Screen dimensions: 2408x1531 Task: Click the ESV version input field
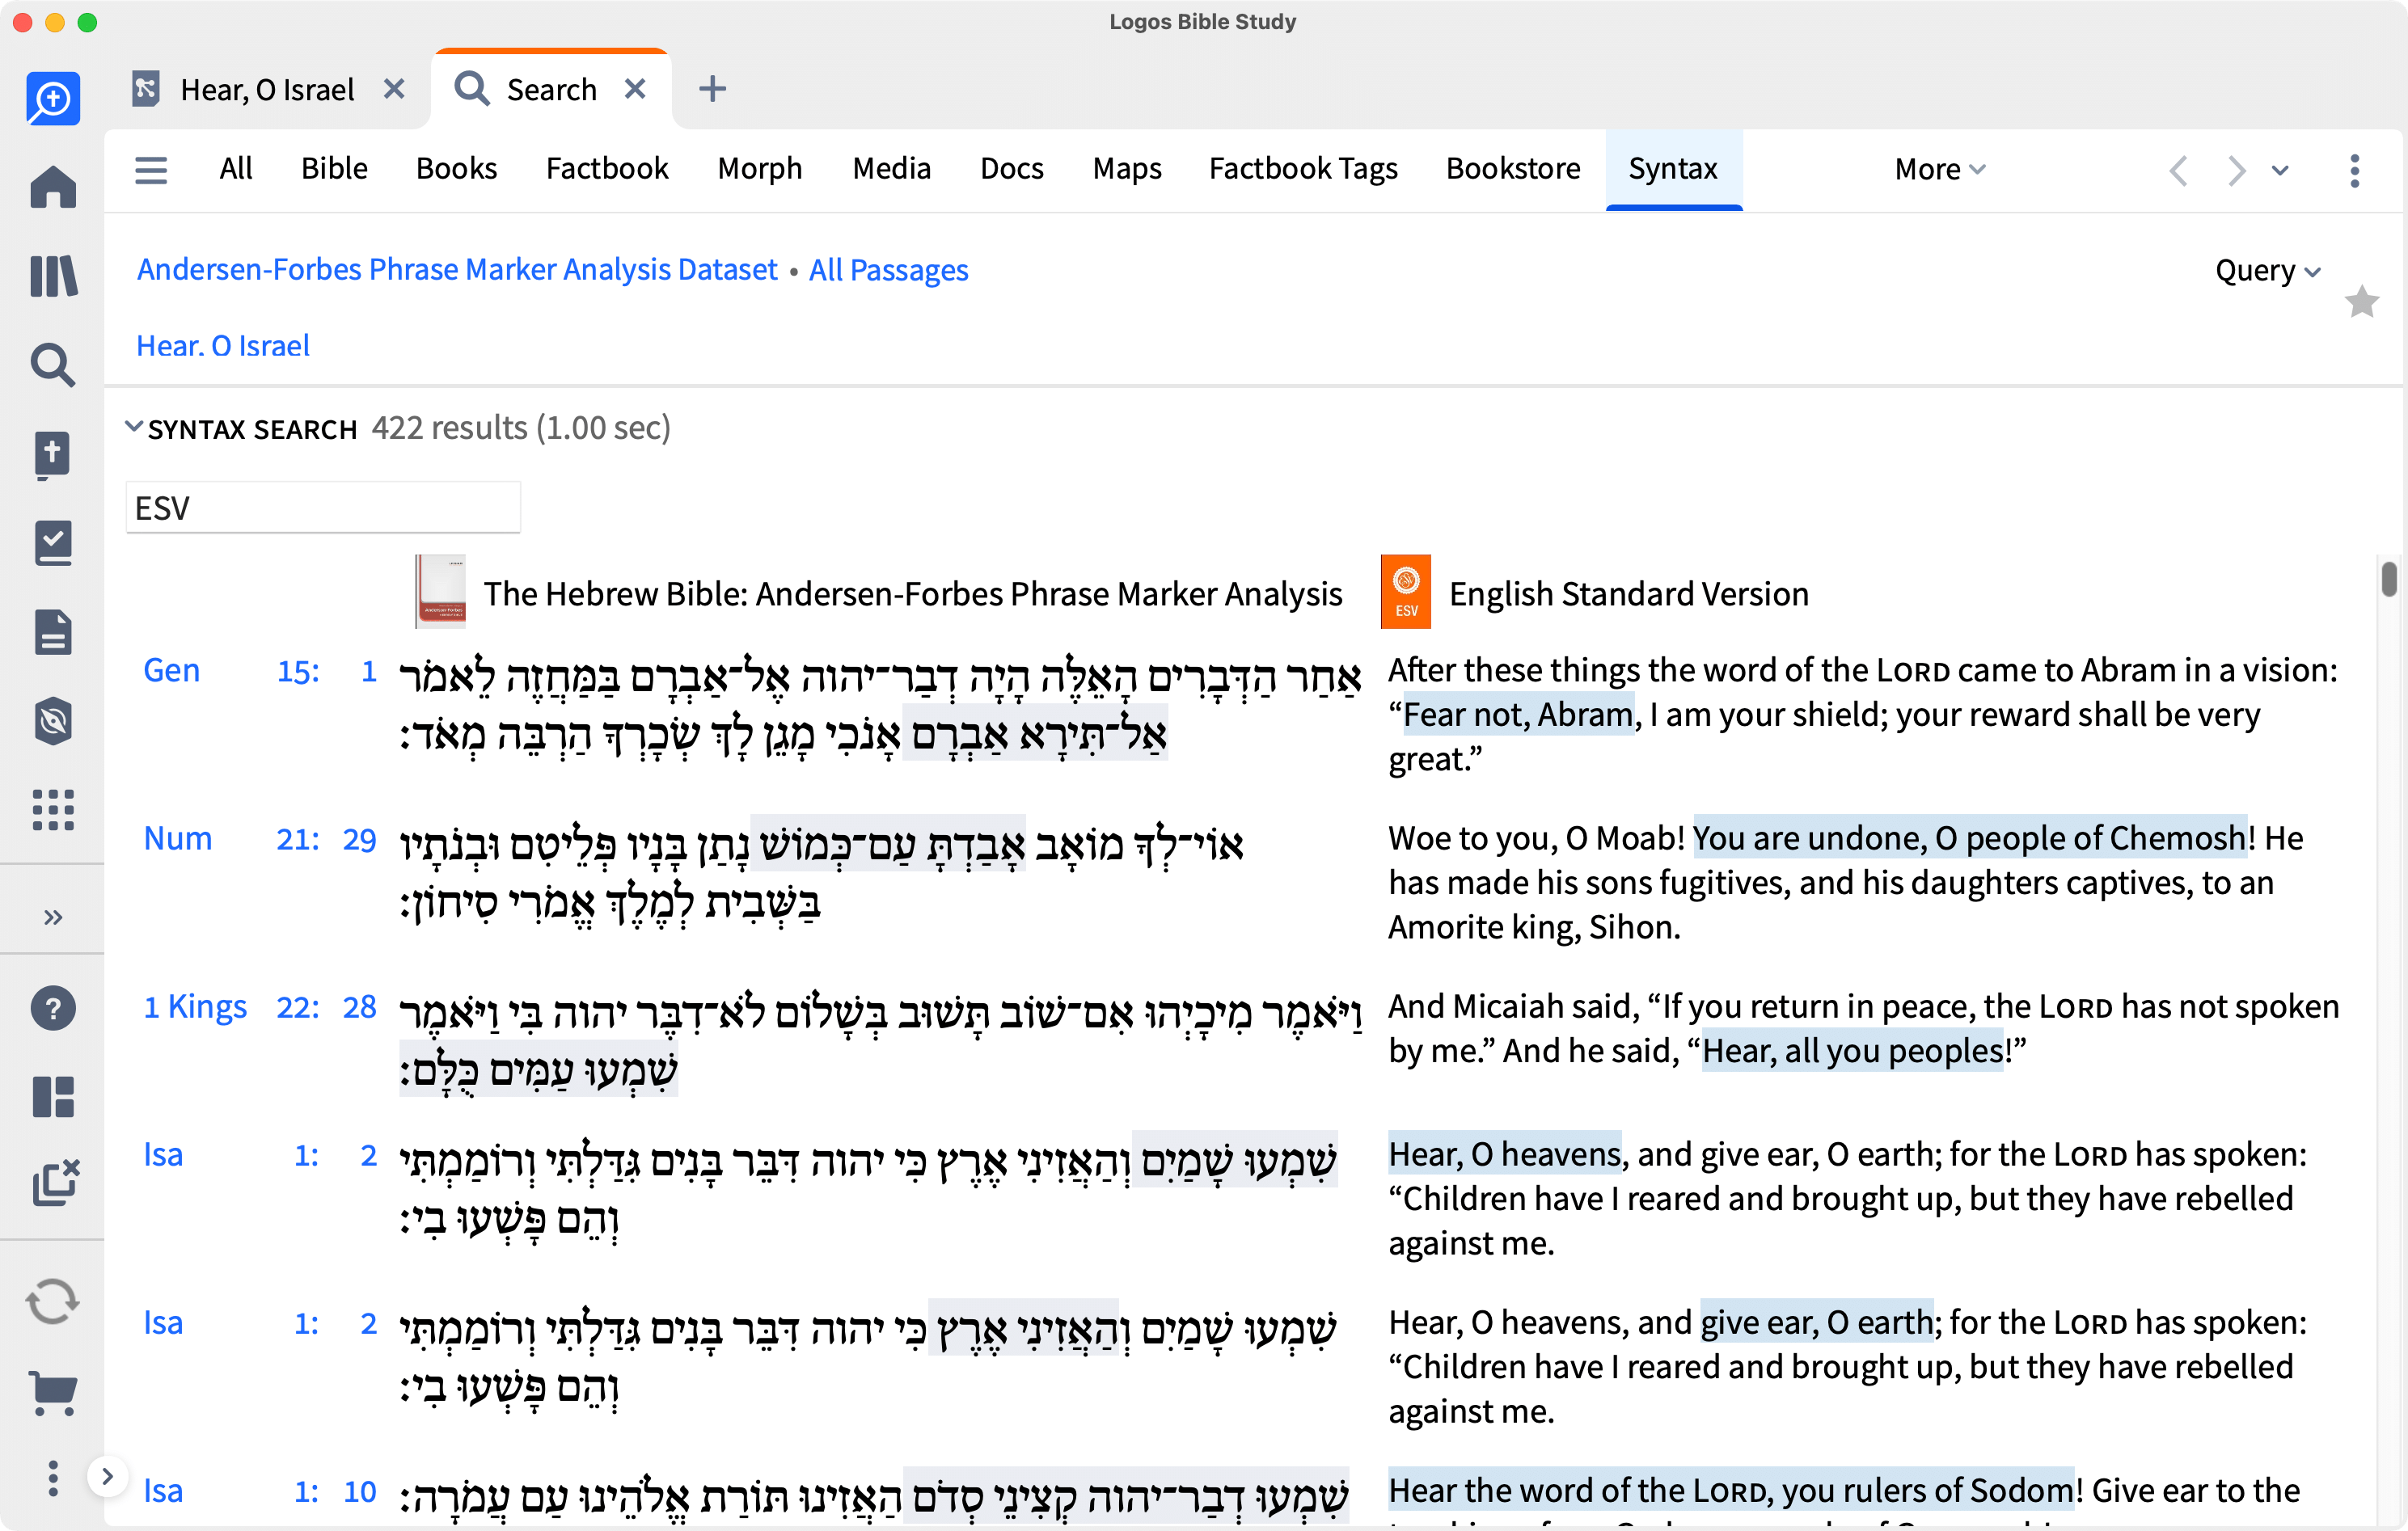[323, 507]
